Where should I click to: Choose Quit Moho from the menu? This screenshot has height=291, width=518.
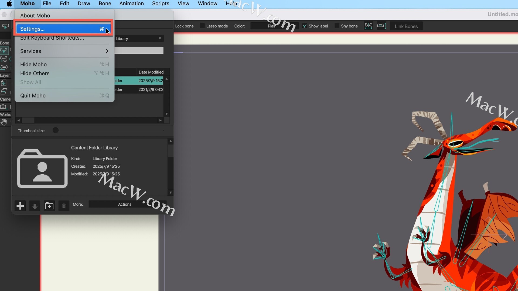(x=64, y=96)
